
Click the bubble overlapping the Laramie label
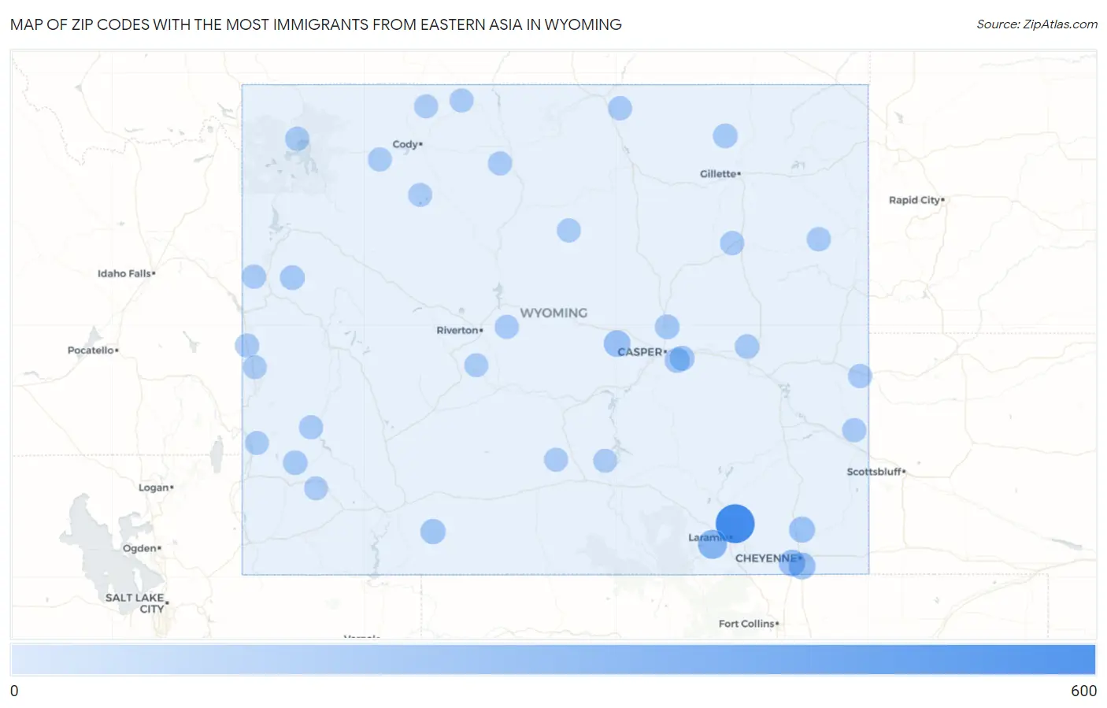(713, 544)
